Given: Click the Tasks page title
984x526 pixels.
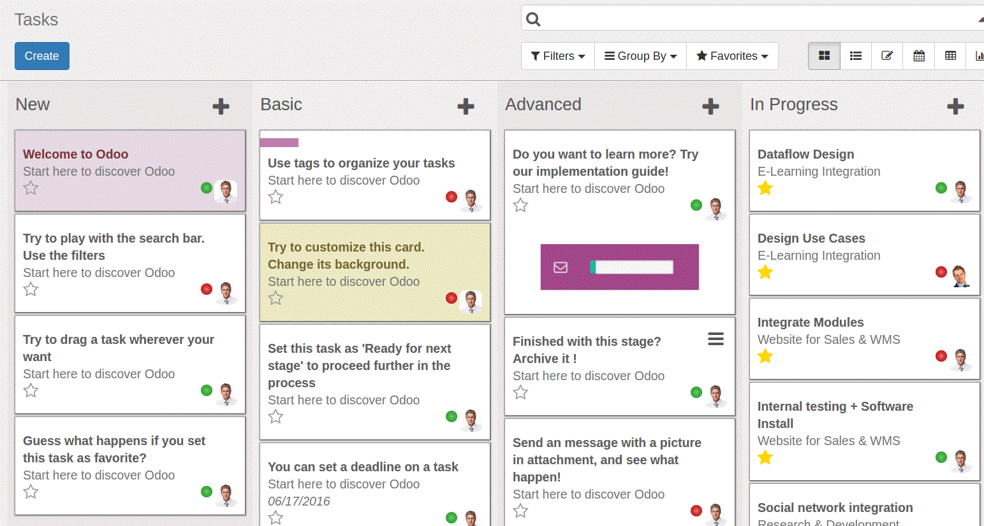Looking at the screenshot, I should 36,20.
